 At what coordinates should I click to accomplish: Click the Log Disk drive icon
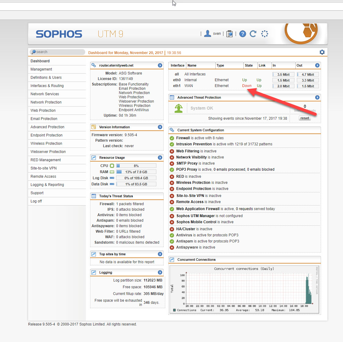(112, 178)
